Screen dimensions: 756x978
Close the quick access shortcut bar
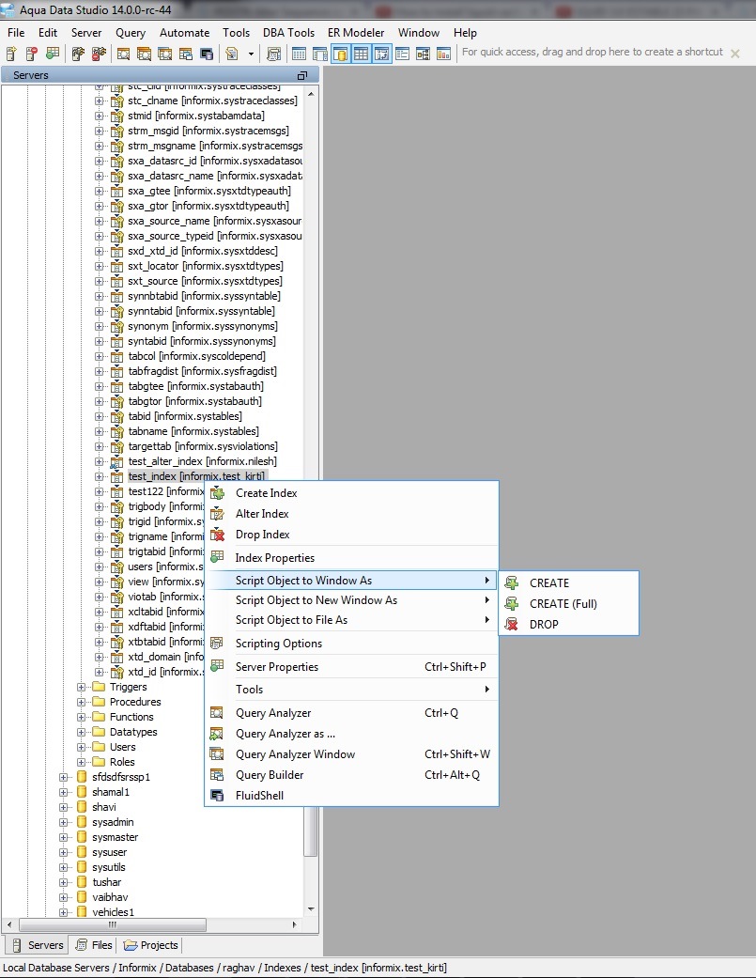tap(735, 54)
